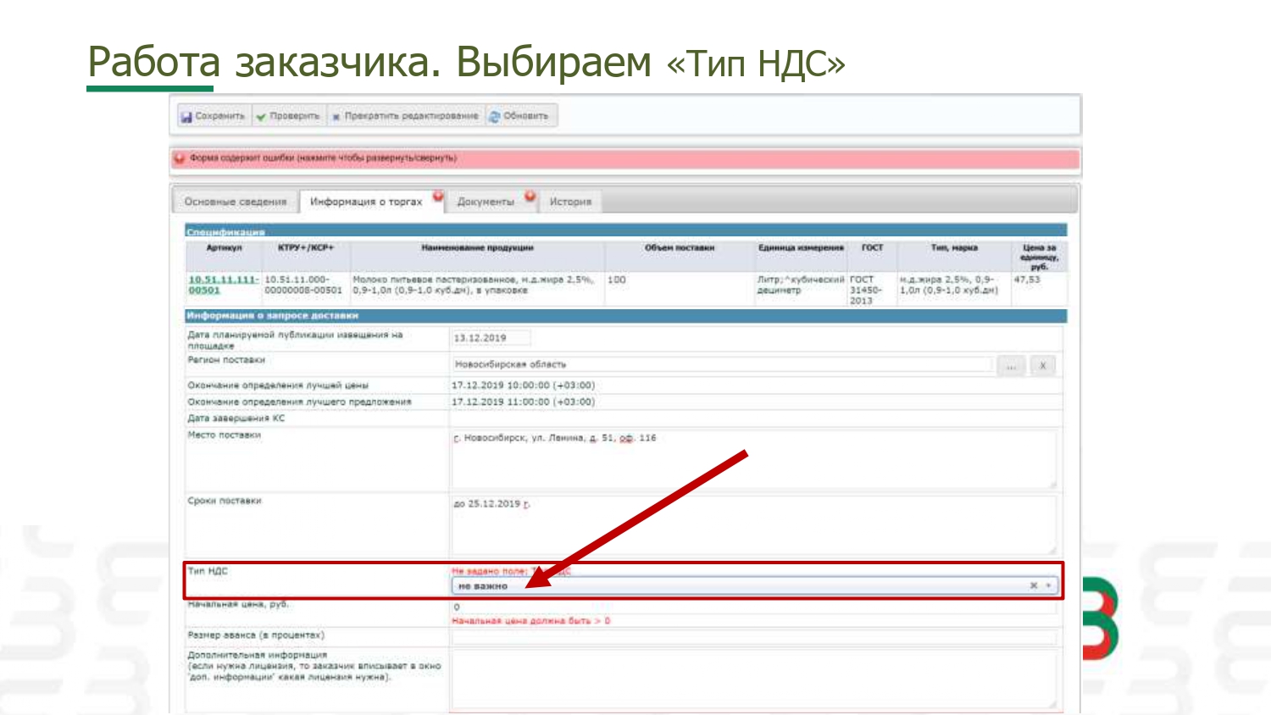This screenshot has height=715, width=1271.
Task: Click the red error icon in error banner
Action: 180,158
